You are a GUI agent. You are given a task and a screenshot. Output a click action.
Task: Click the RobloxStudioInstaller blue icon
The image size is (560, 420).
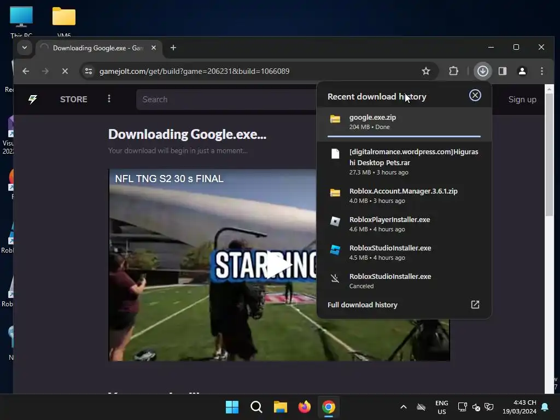335,250
